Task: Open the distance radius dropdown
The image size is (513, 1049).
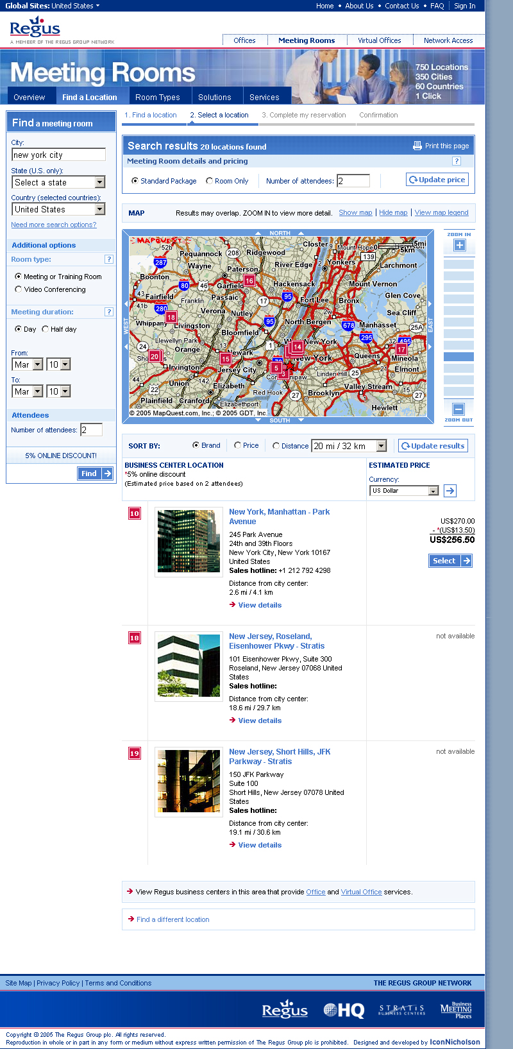Action: coord(349,446)
